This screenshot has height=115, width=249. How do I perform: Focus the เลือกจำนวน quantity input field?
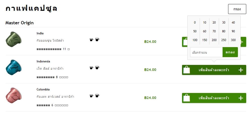tap(206, 52)
